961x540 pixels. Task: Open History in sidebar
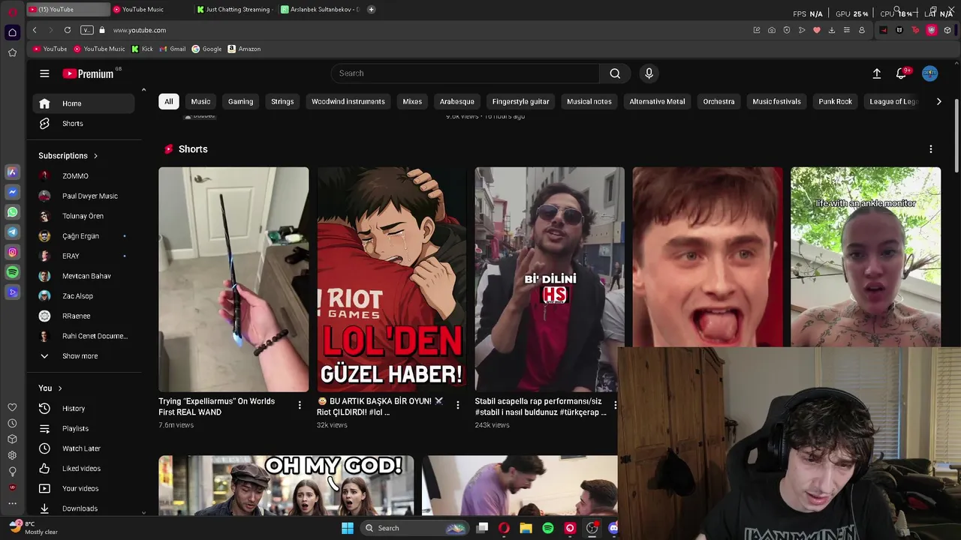pyautogui.click(x=83, y=409)
